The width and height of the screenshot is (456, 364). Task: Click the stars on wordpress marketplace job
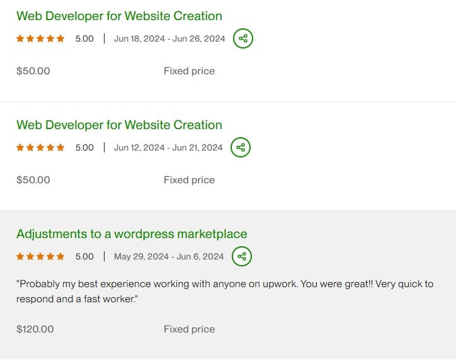pos(40,256)
